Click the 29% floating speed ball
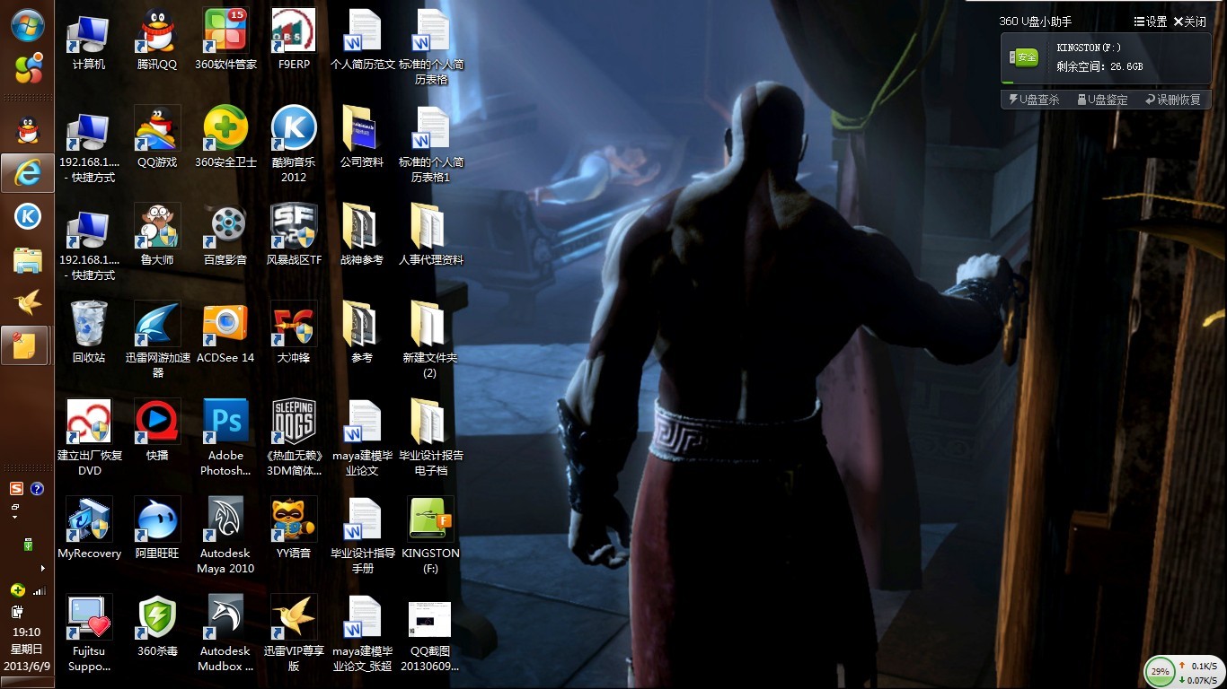The height and width of the screenshot is (689, 1227). (1161, 671)
